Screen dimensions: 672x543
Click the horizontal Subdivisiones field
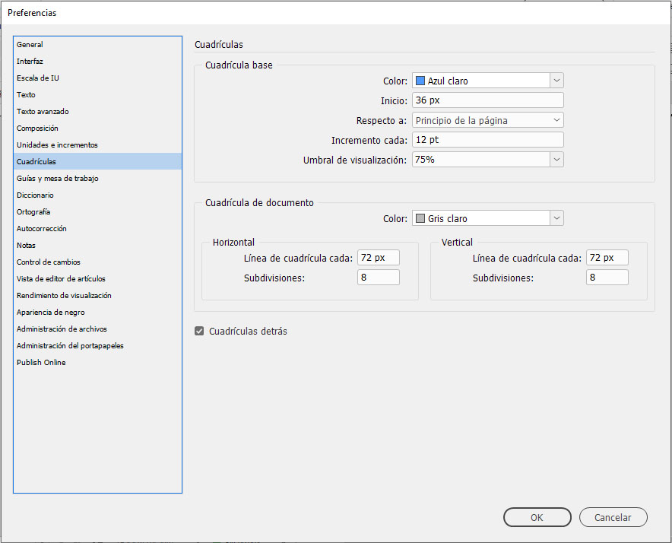(x=378, y=277)
